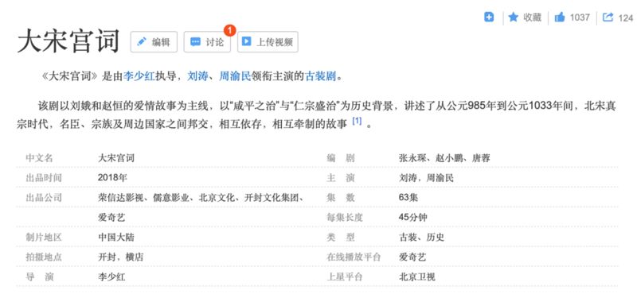This screenshot has height=294, width=637.
Task: Click the star favorite icon
Action: 514,17
